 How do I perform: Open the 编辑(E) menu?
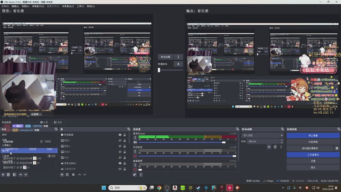pos(15,6)
